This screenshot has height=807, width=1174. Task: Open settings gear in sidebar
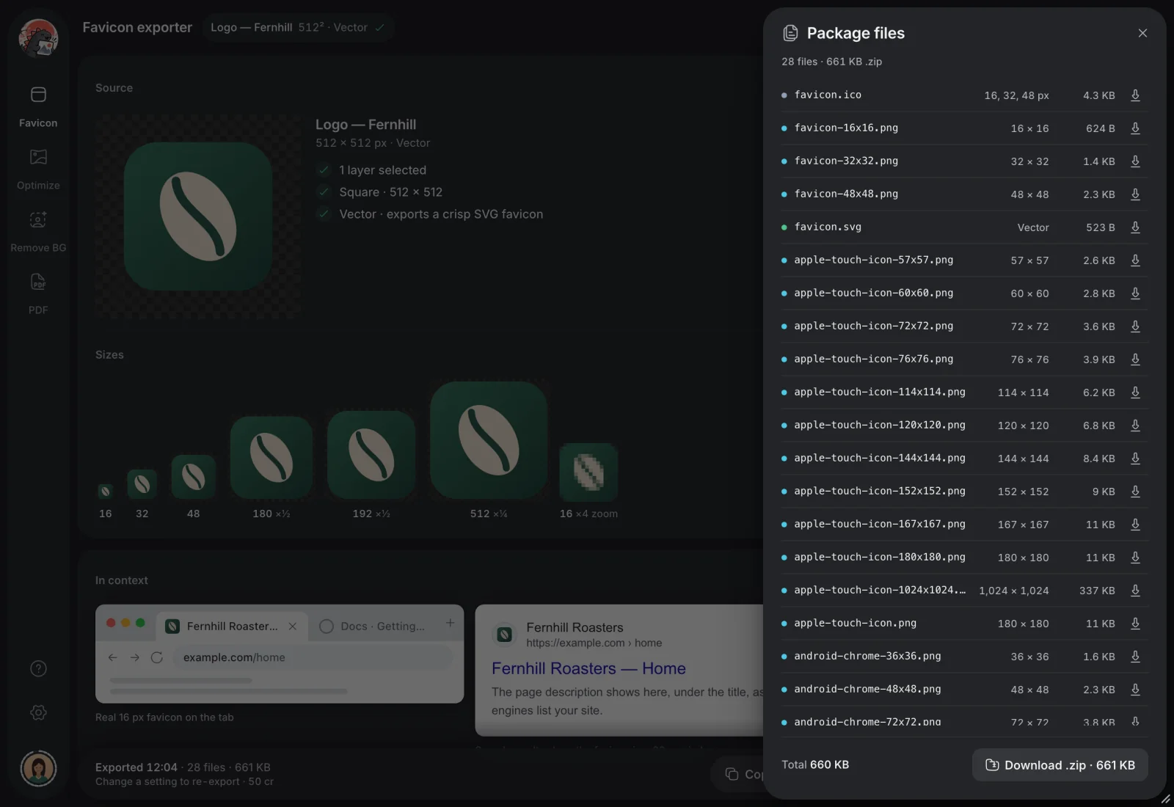tap(38, 712)
